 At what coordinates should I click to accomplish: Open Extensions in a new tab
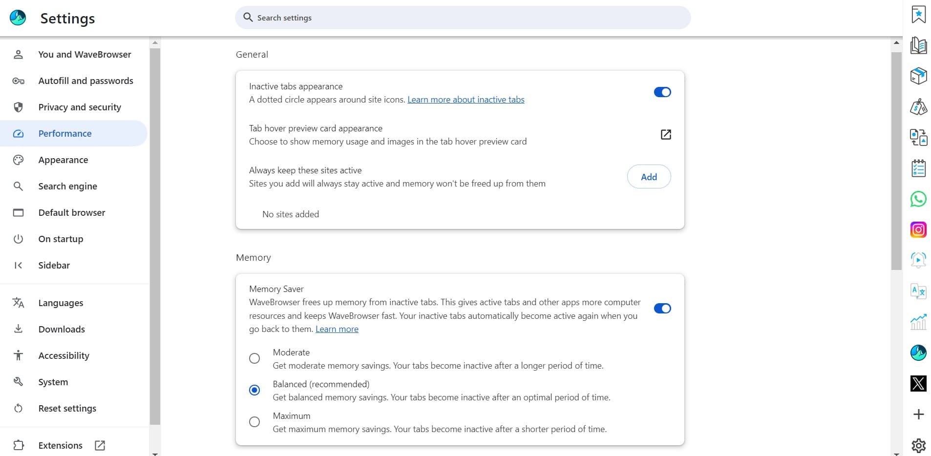[x=61, y=445]
